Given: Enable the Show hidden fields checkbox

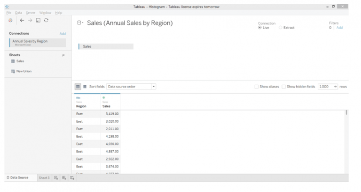Looking at the screenshot, I should tap(284, 87).
